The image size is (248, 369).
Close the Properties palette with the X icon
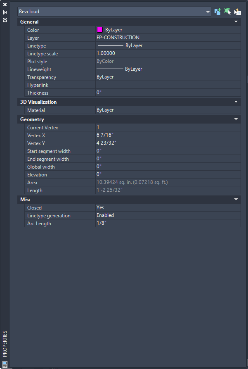[5, 5]
